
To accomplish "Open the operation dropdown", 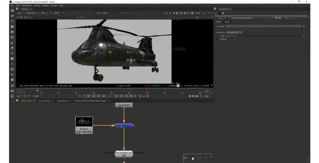I will tap(234, 32).
